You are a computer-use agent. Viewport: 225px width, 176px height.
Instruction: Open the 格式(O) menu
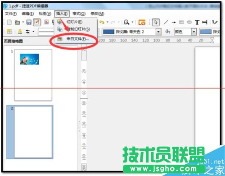tap(79, 14)
